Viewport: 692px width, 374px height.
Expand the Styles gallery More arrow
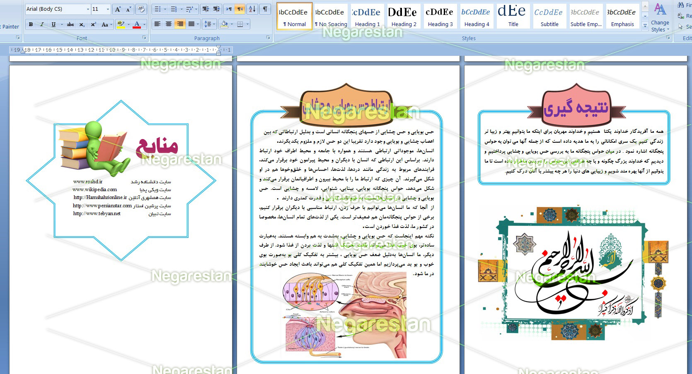(x=645, y=26)
